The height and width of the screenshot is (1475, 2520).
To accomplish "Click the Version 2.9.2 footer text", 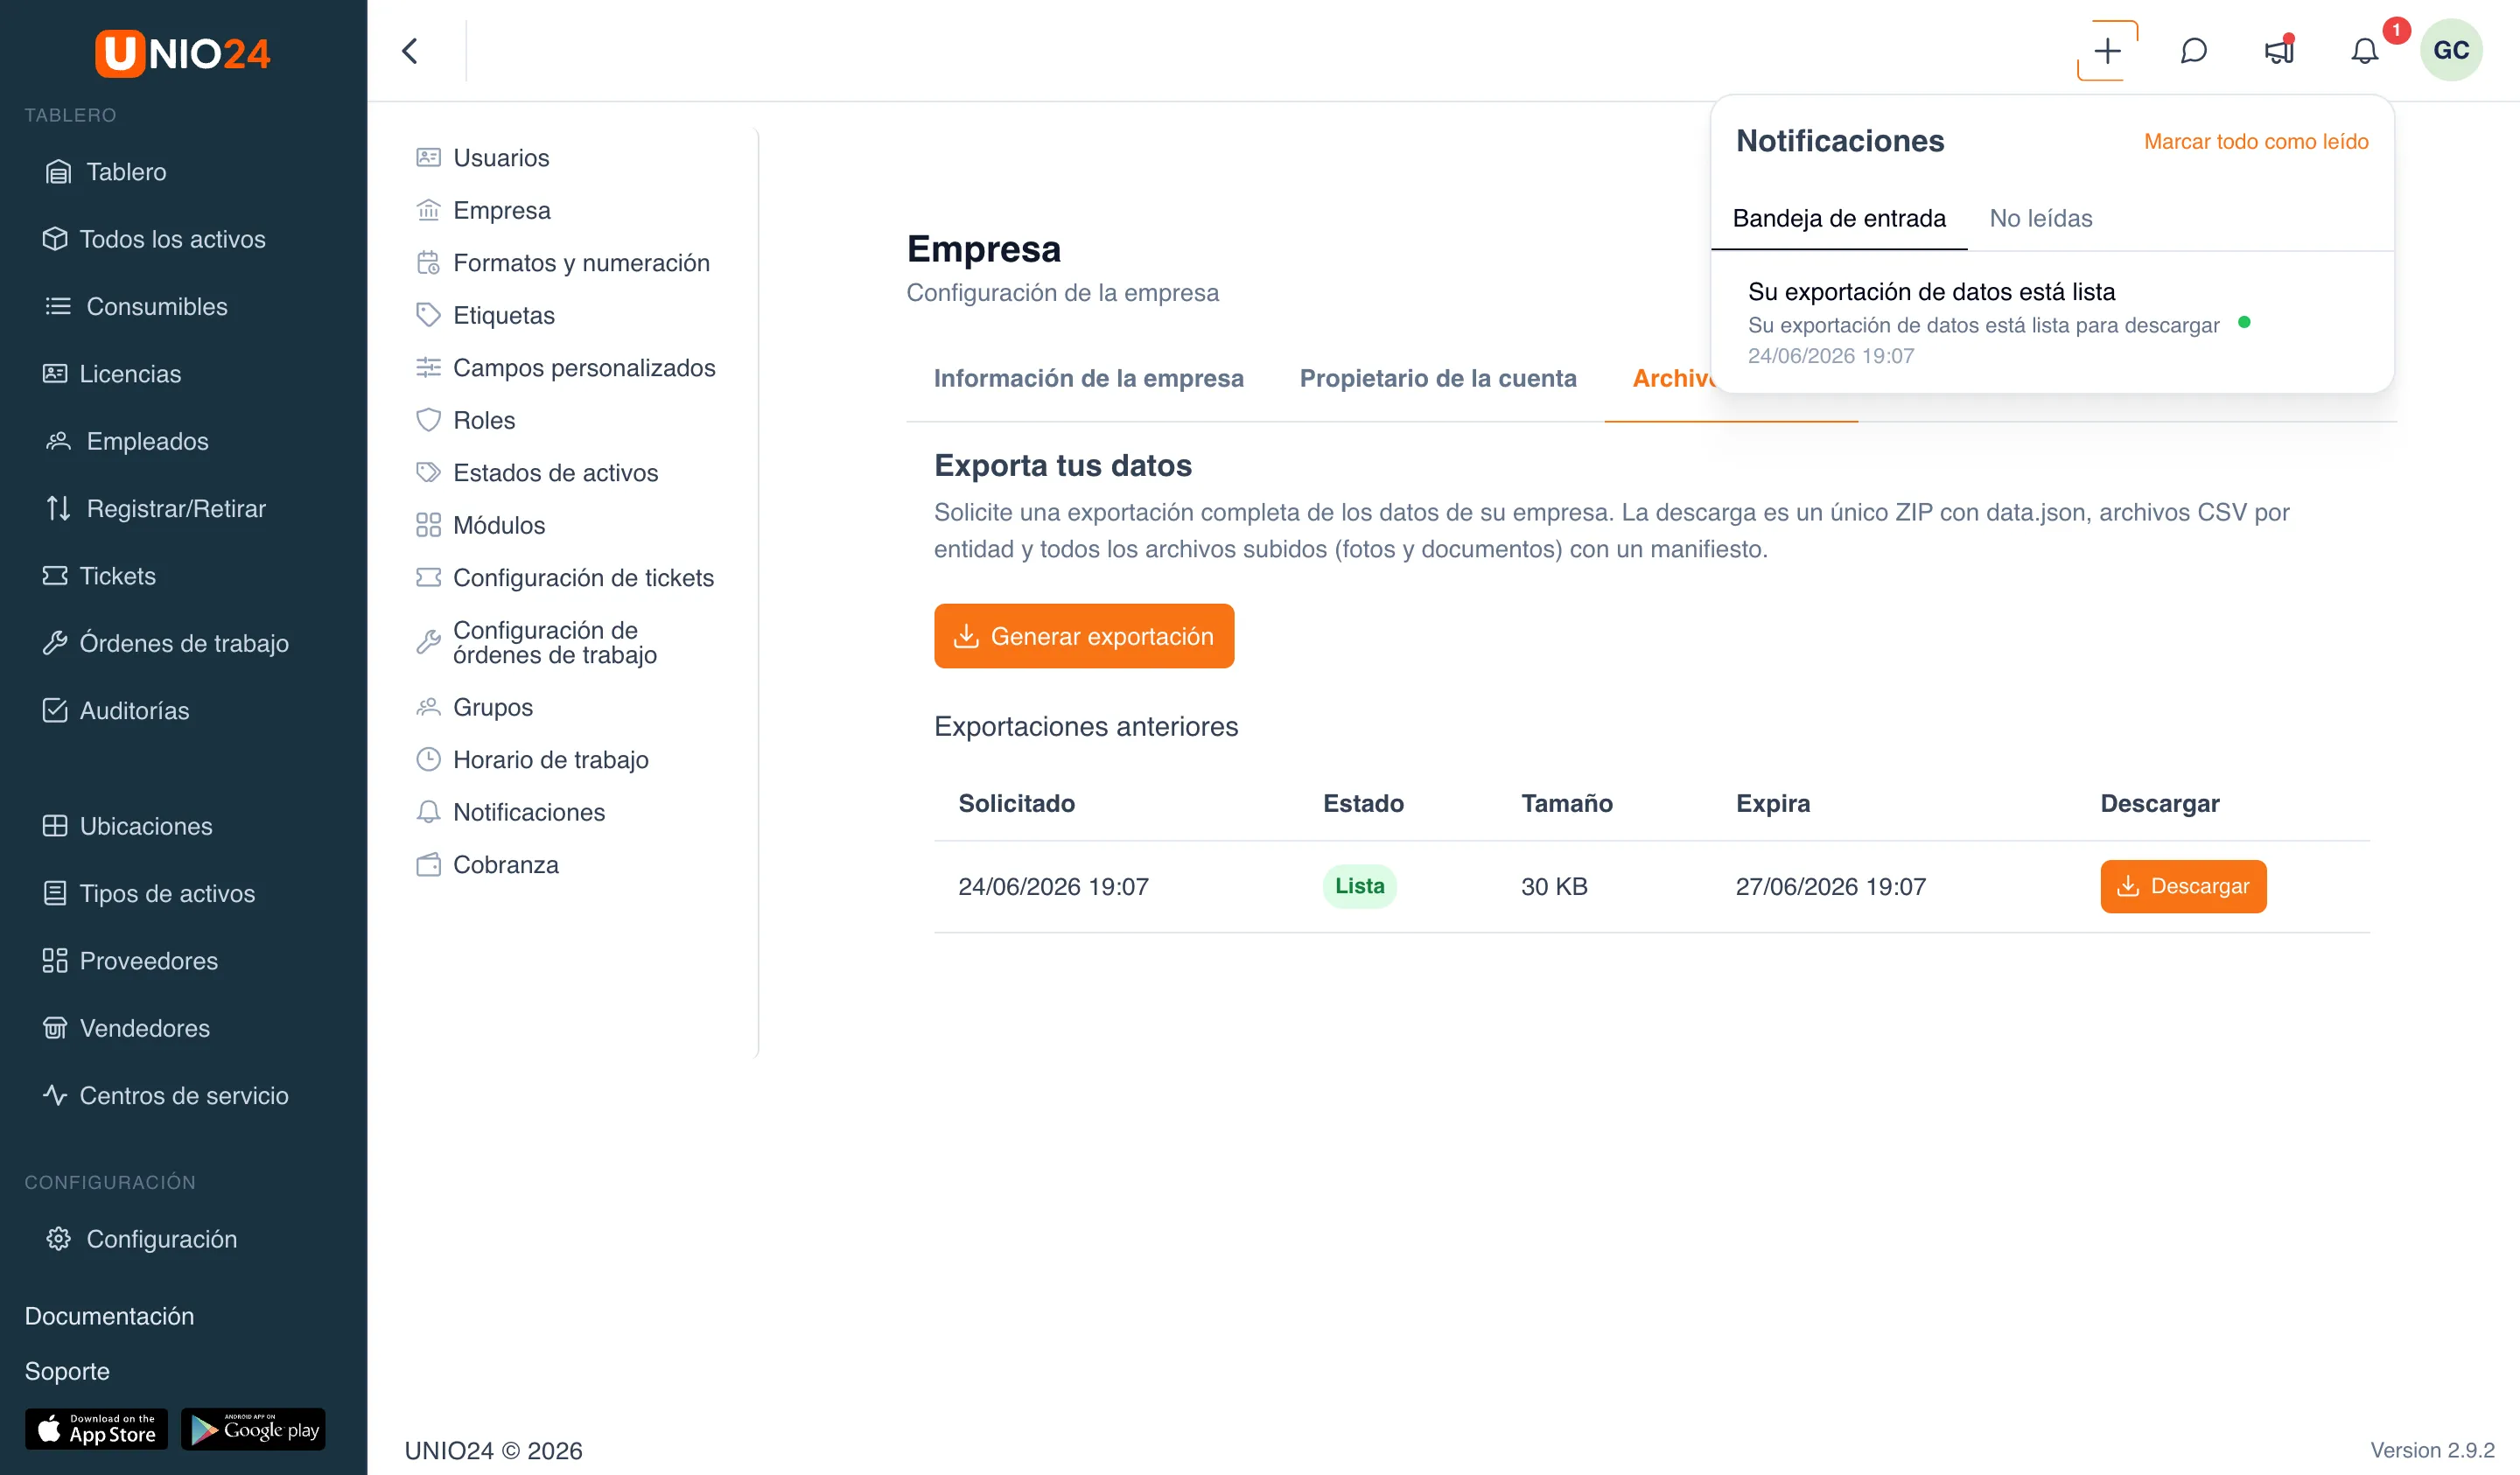I will 2432,1450.
